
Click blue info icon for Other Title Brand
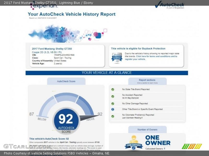coord(113,109)
